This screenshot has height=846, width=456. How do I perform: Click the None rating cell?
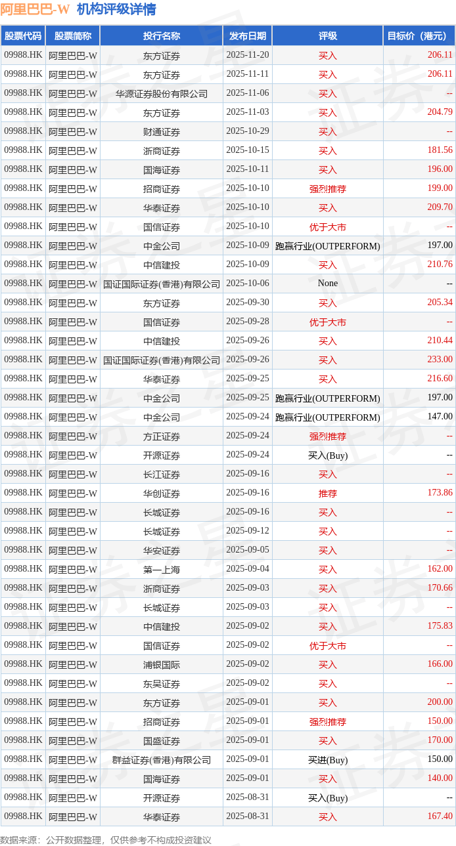tap(328, 284)
